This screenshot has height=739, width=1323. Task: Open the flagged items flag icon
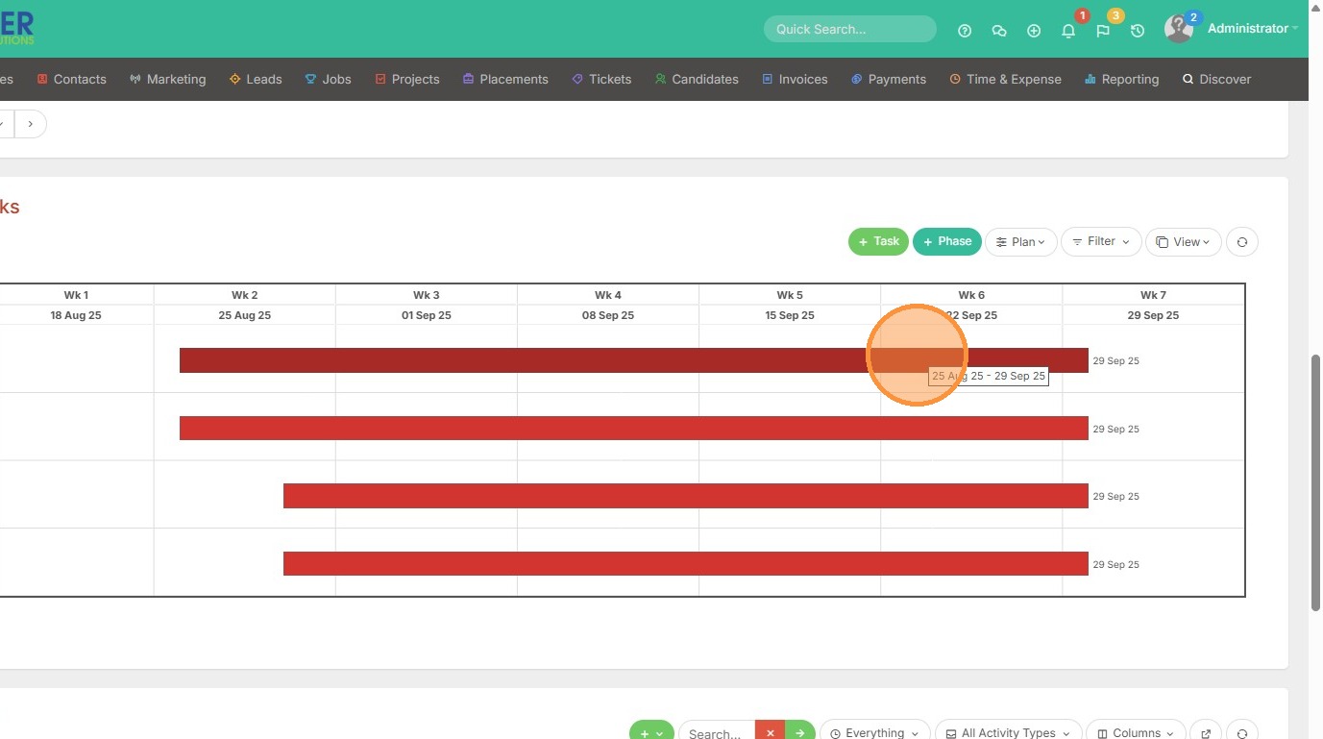pos(1103,31)
